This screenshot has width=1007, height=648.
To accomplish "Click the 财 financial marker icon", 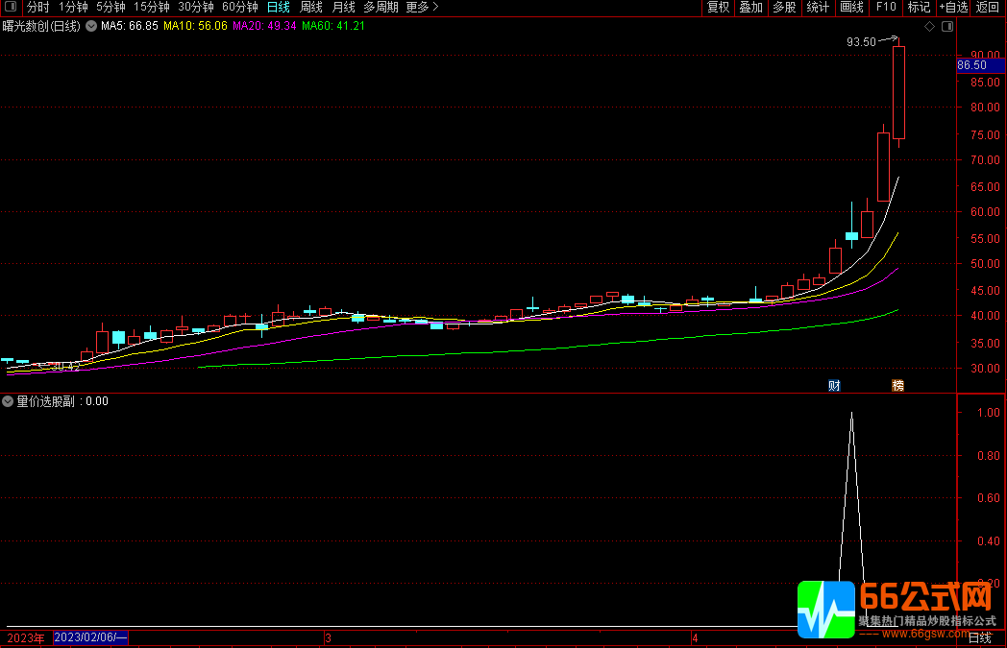I will pyautogui.click(x=834, y=386).
